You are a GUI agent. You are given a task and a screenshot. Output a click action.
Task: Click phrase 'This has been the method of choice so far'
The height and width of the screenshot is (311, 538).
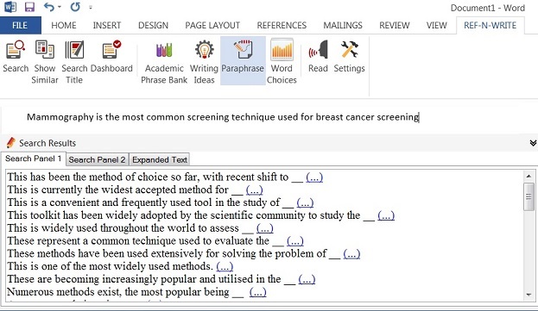103,177
